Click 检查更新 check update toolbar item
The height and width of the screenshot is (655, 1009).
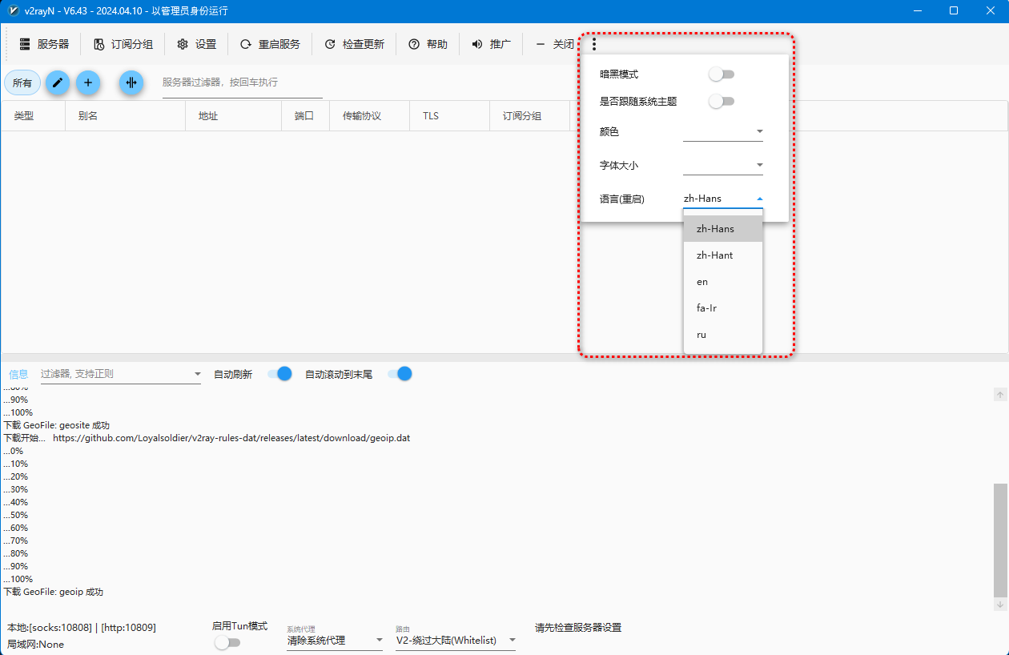click(354, 44)
